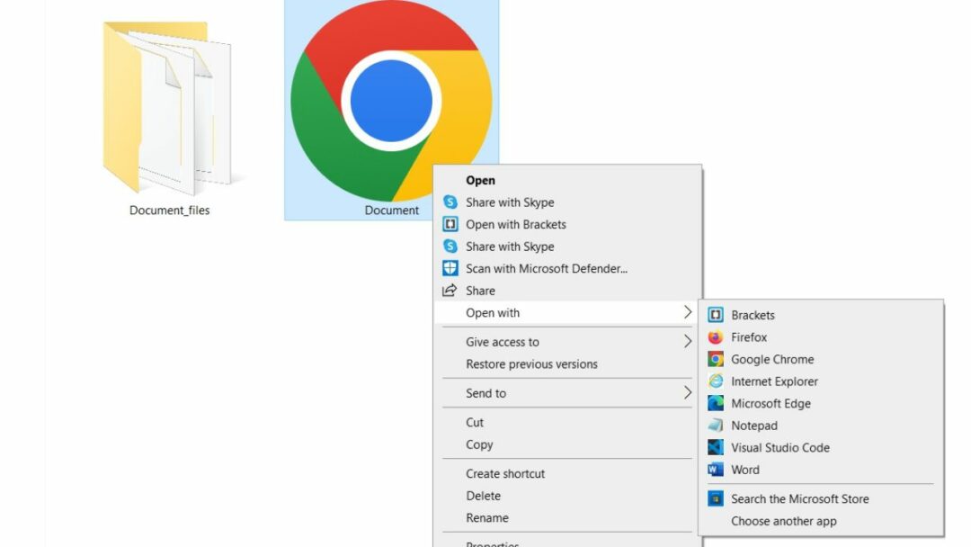Click the Internet Explorer icon
Viewport: 971px width, 547px height.
[716, 381]
